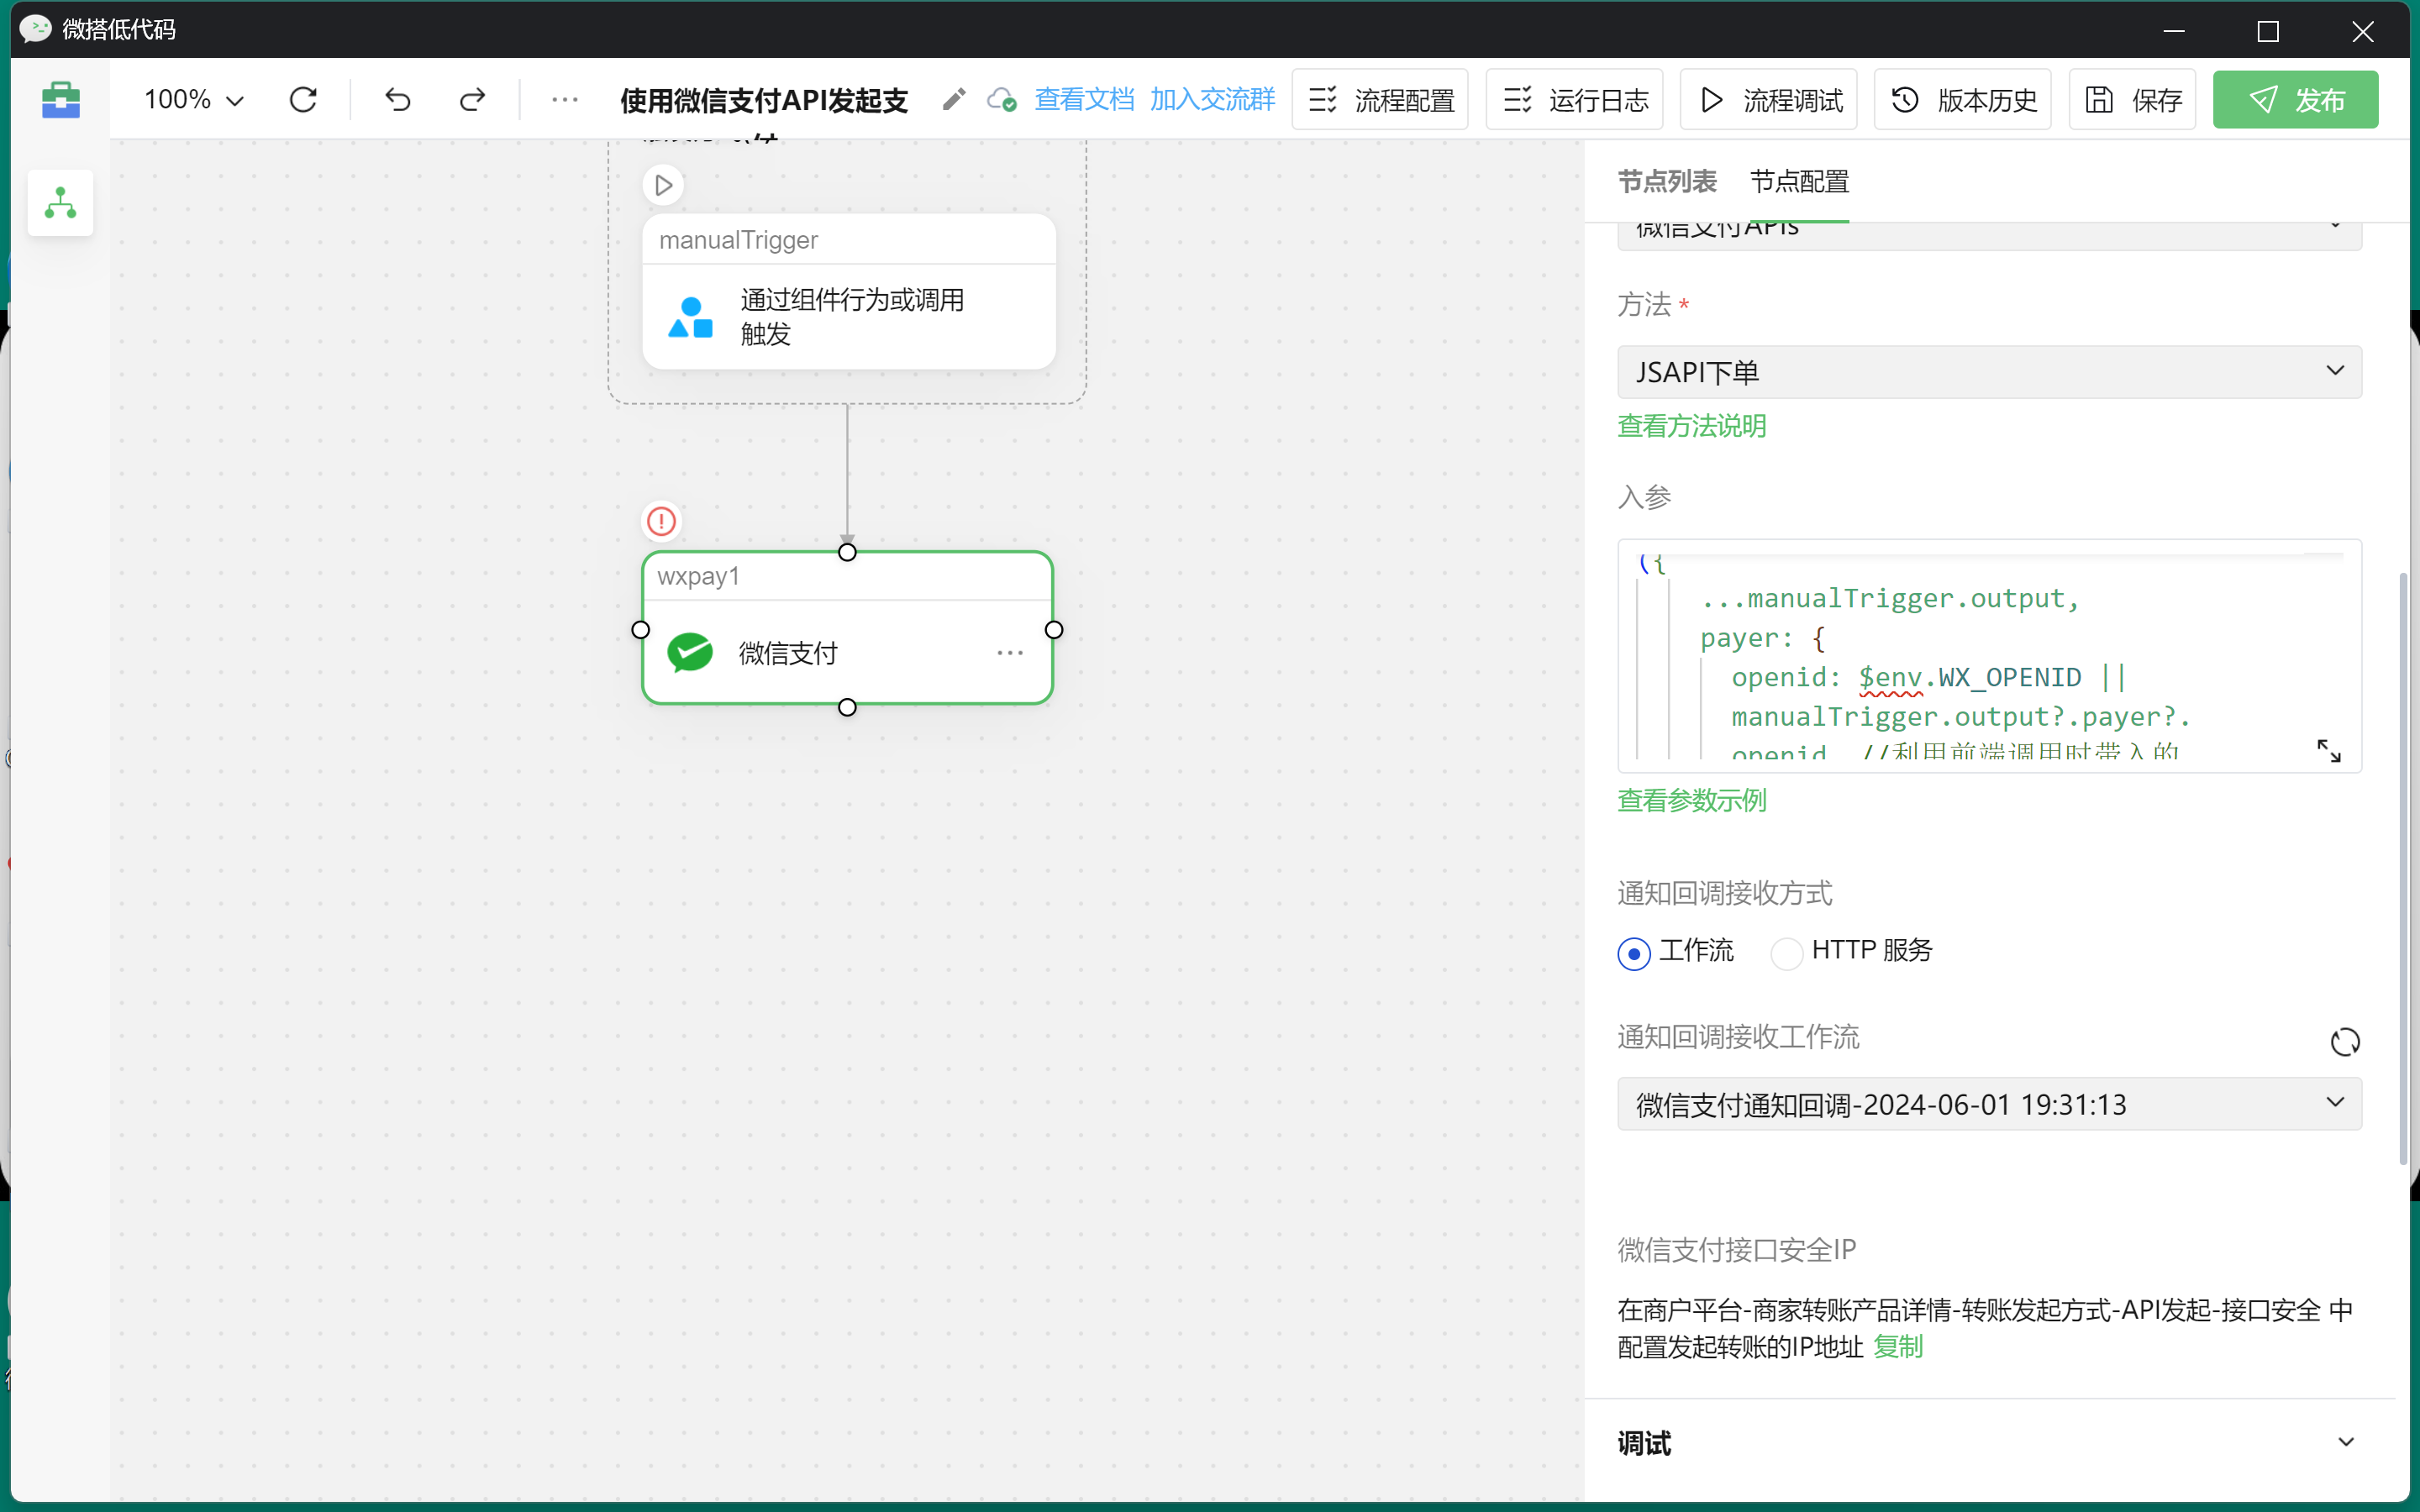Open the 100% zoom level dropdown
The width and height of the screenshot is (2420, 1512).
(x=194, y=100)
